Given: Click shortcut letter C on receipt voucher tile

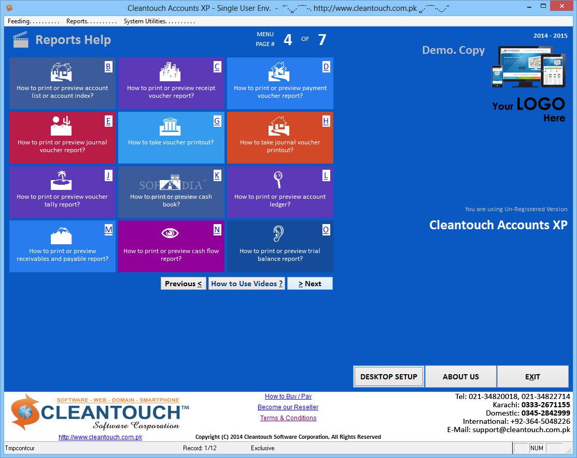Looking at the screenshot, I should (x=217, y=67).
